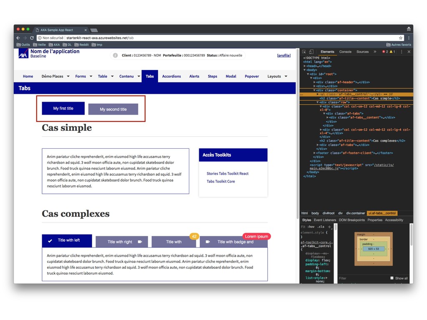Image resolution: width=427 pixels, height=320 pixels.
Task: Select the Title with badge and tab
Action: pyautogui.click(x=234, y=242)
